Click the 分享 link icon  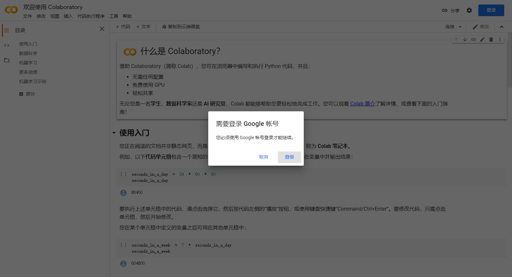tap(445, 10)
